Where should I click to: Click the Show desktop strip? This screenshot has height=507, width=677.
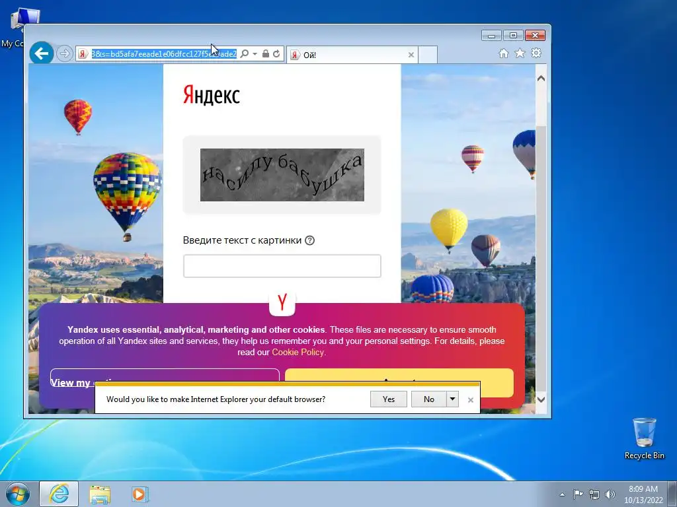coord(672,494)
